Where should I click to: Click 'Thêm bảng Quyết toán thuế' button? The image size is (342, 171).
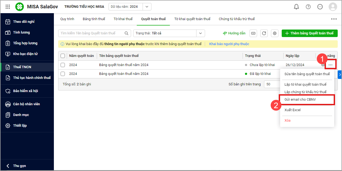pyautogui.click(x=309, y=33)
